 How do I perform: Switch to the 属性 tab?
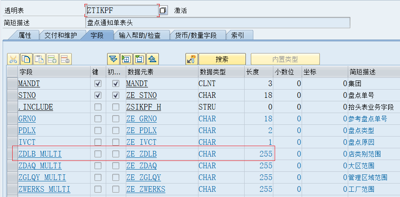pos(25,35)
